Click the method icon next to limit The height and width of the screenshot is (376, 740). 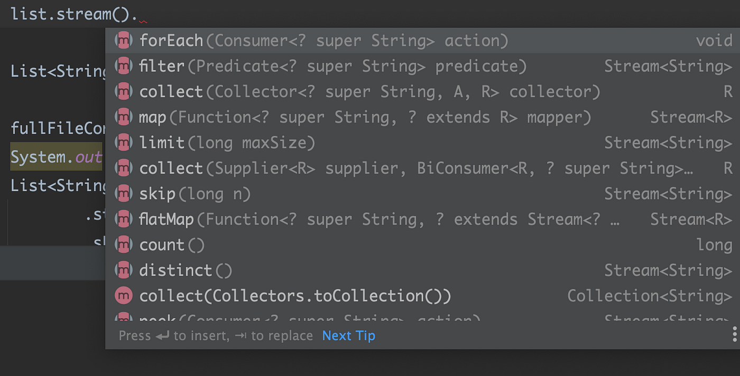point(123,143)
